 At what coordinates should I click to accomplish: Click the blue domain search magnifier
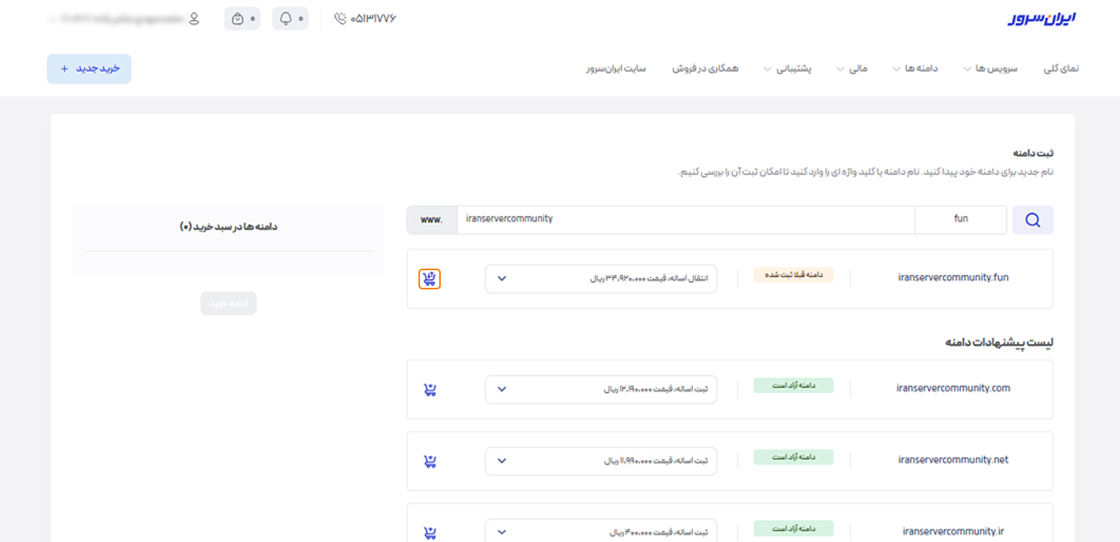[x=1032, y=219]
